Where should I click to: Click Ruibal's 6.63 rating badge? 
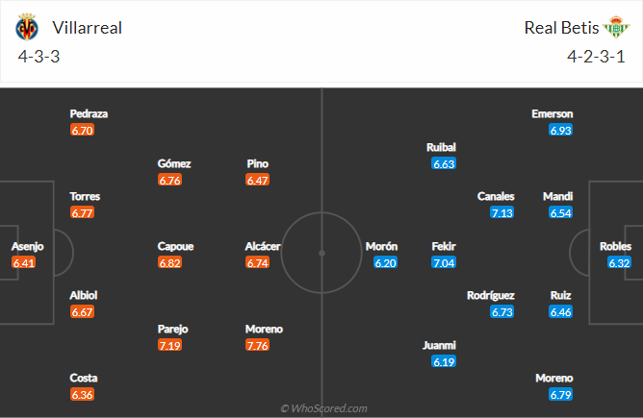click(x=444, y=163)
